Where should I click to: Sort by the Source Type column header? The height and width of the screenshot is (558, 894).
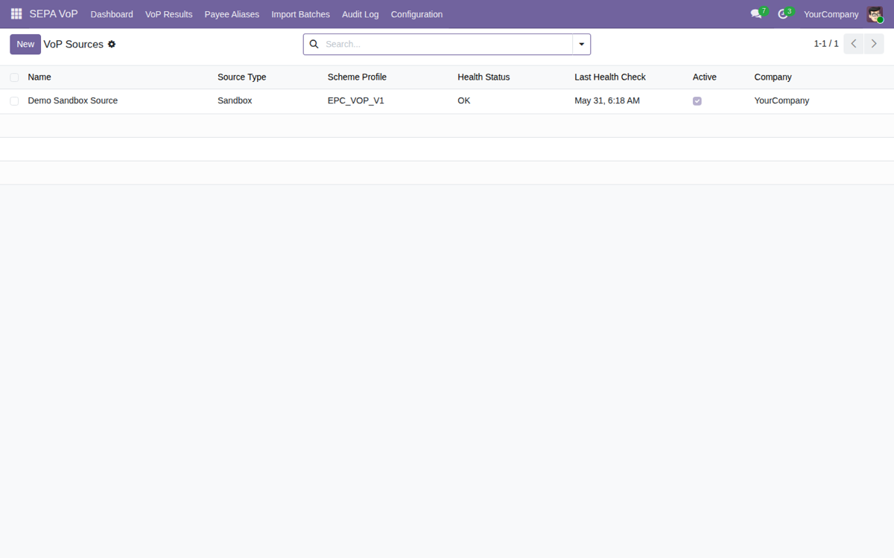[241, 77]
